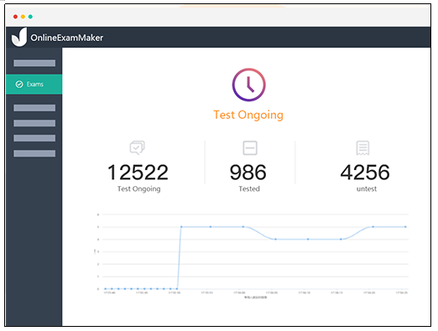Click the Test Ongoing label under 12522
The image size is (438, 331).
[139, 189]
